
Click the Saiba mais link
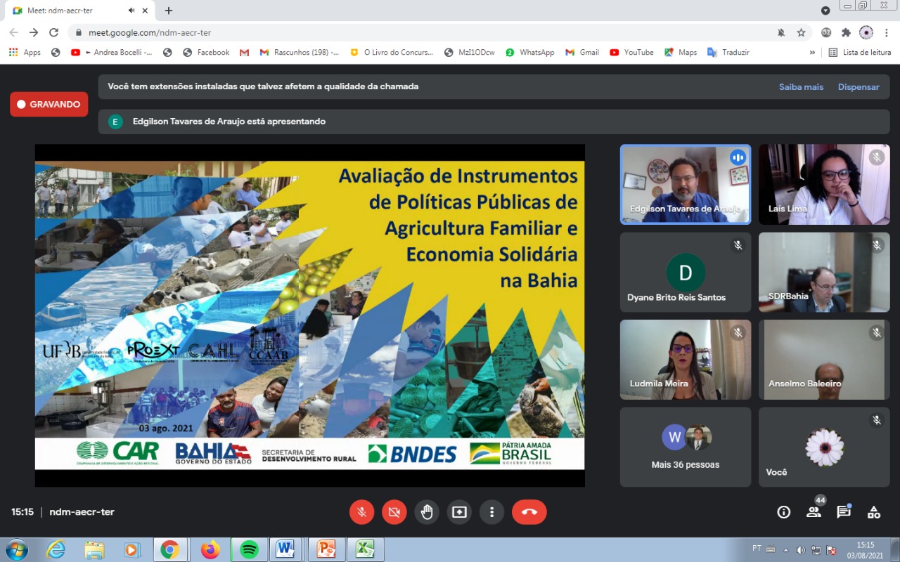pos(801,87)
